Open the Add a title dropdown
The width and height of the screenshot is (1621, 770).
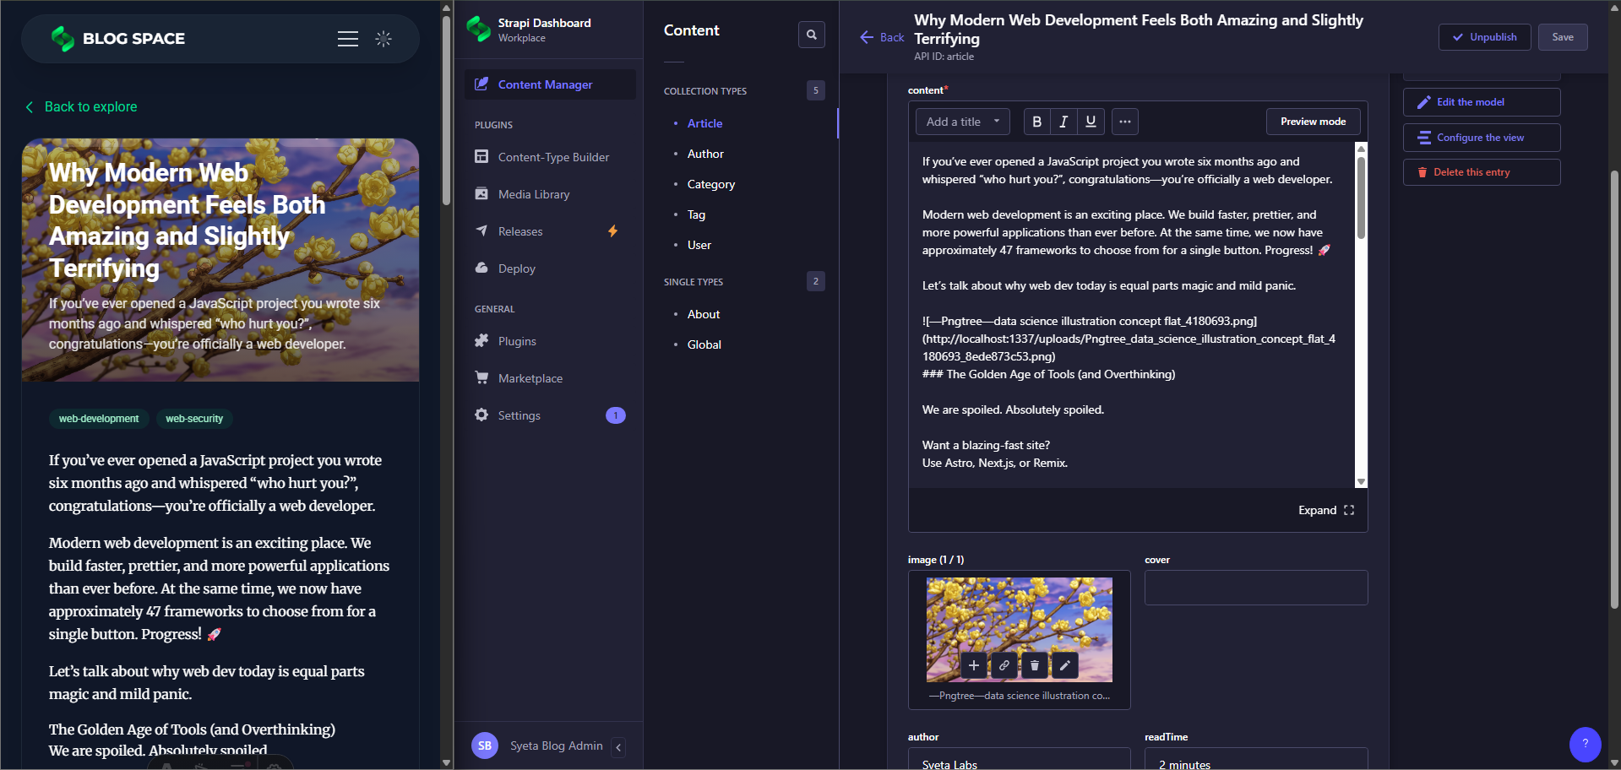pyautogui.click(x=962, y=122)
